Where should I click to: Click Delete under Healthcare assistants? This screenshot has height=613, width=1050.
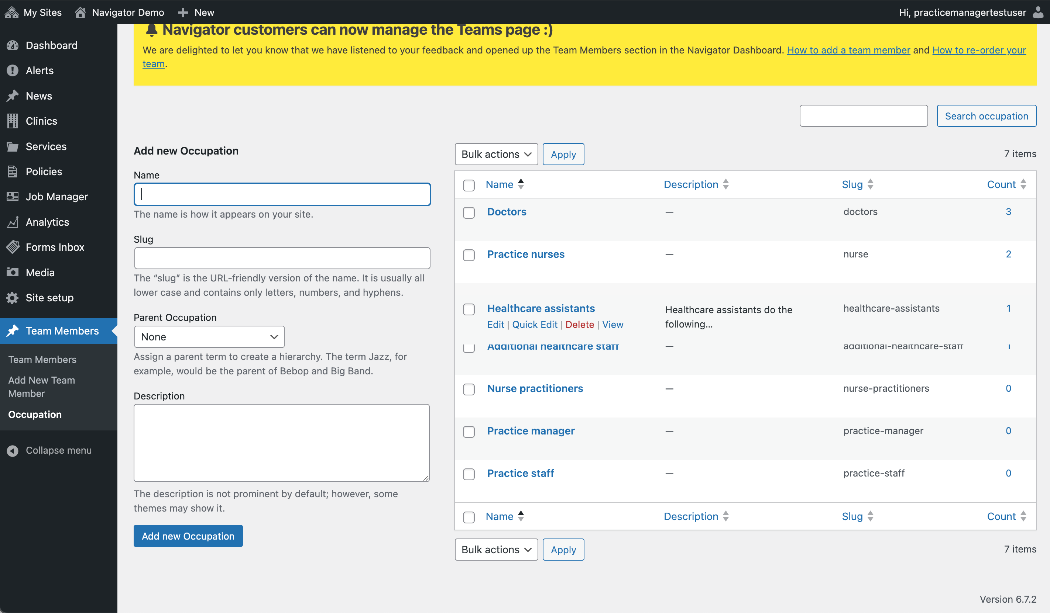pos(580,325)
